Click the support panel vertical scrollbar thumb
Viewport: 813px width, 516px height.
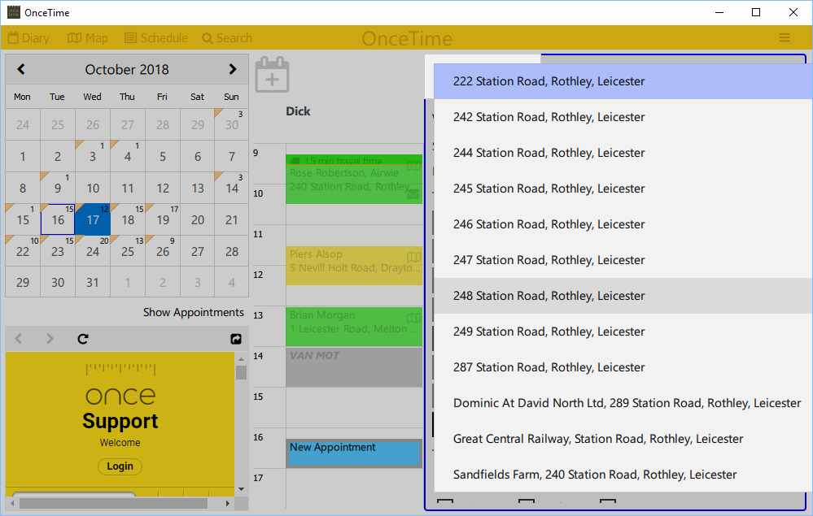241,372
